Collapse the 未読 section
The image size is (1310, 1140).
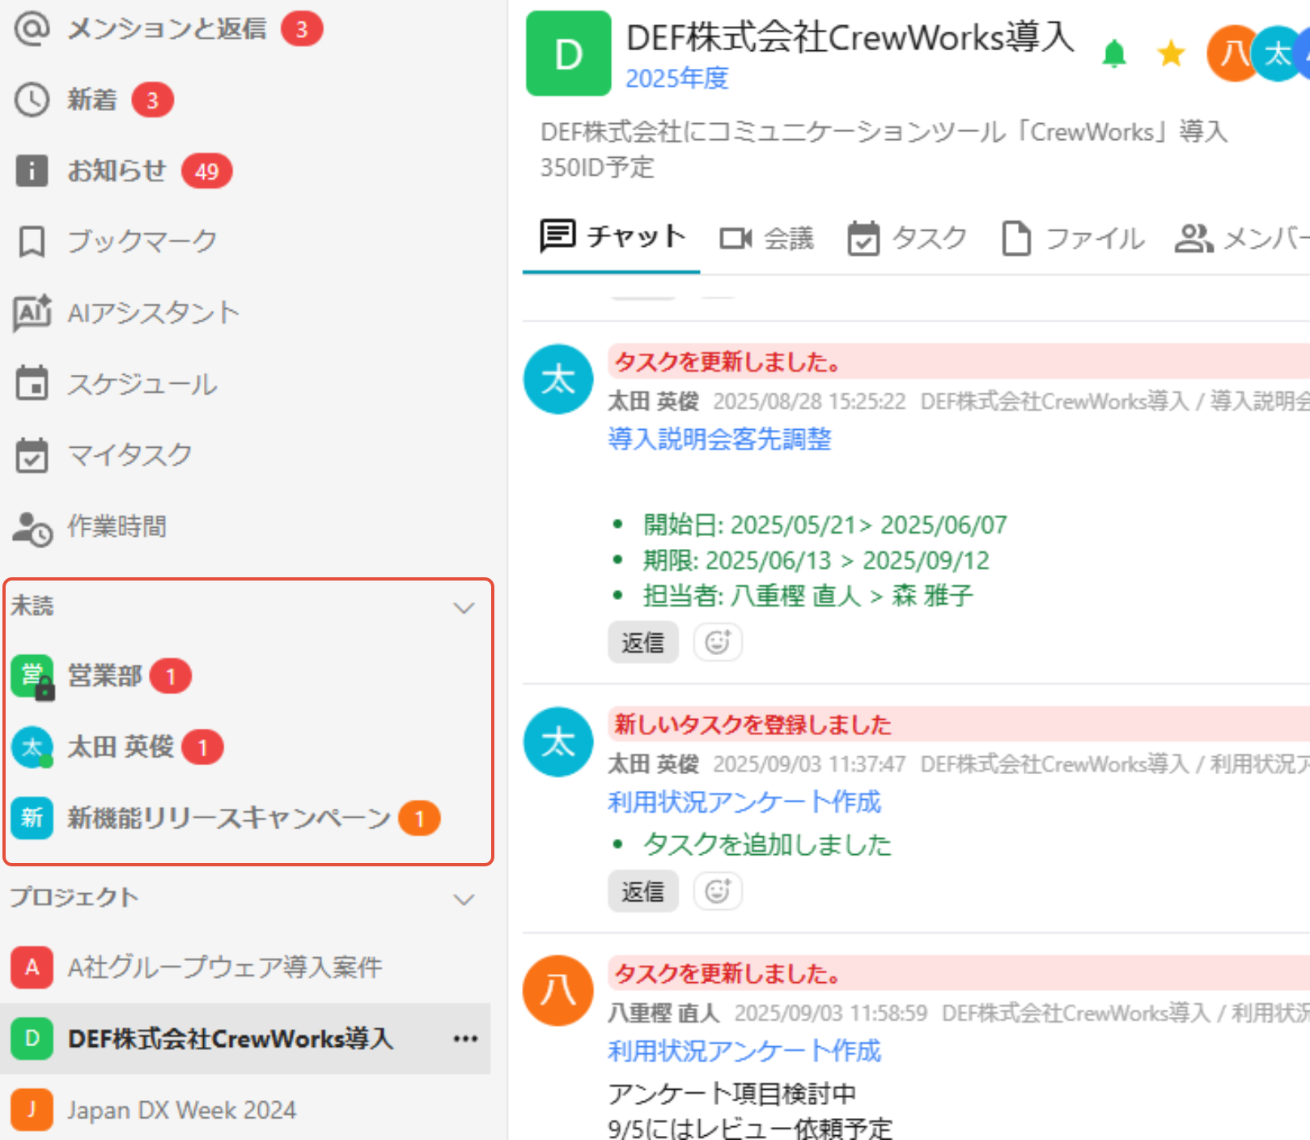[x=464, y=608]
